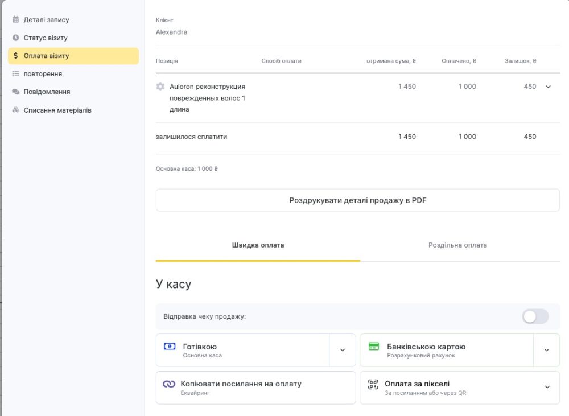569x416 pixels.
Task: Expand the Оплата за пікселі options chevron
Action: pos(547,387)
